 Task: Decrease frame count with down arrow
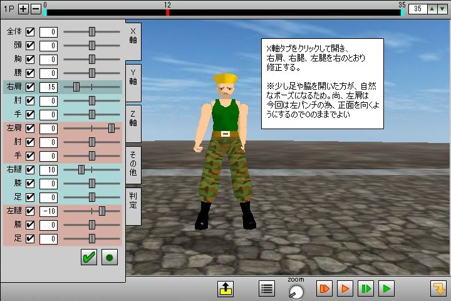[x=442, y=9]
